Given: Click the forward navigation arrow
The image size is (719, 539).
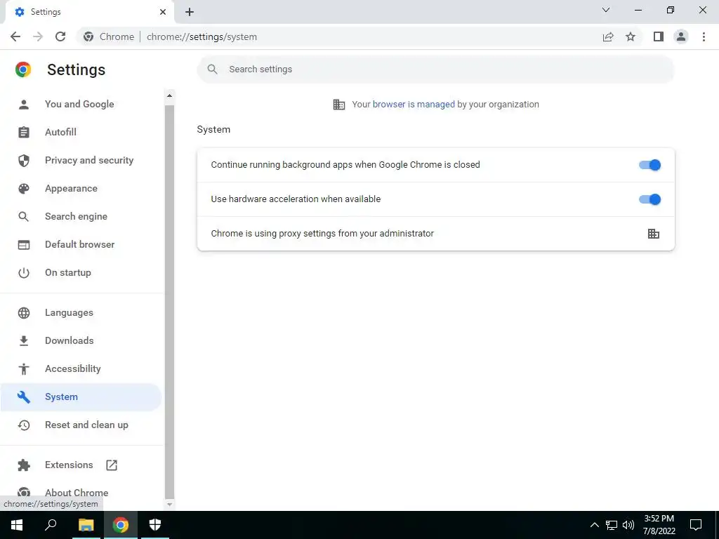Looking at the screenshot, I should 38,36.
